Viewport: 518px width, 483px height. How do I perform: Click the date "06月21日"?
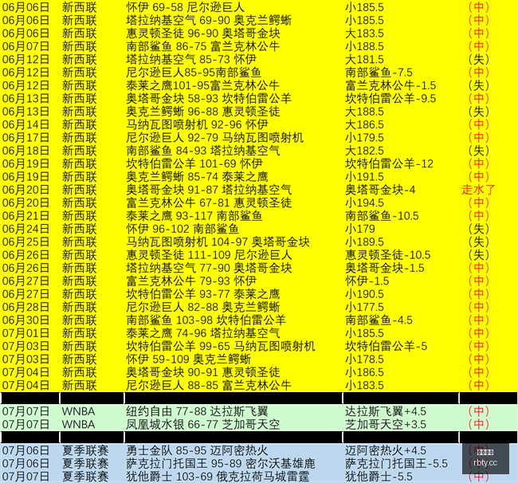coord(26,216)
